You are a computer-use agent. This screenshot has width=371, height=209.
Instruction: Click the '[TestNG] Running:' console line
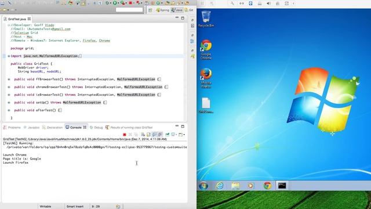coord(18,143)
